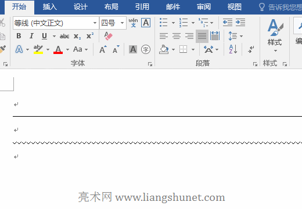
Task: Open styles pane launcher in 样式 group
Action: [x=285, y=64]
